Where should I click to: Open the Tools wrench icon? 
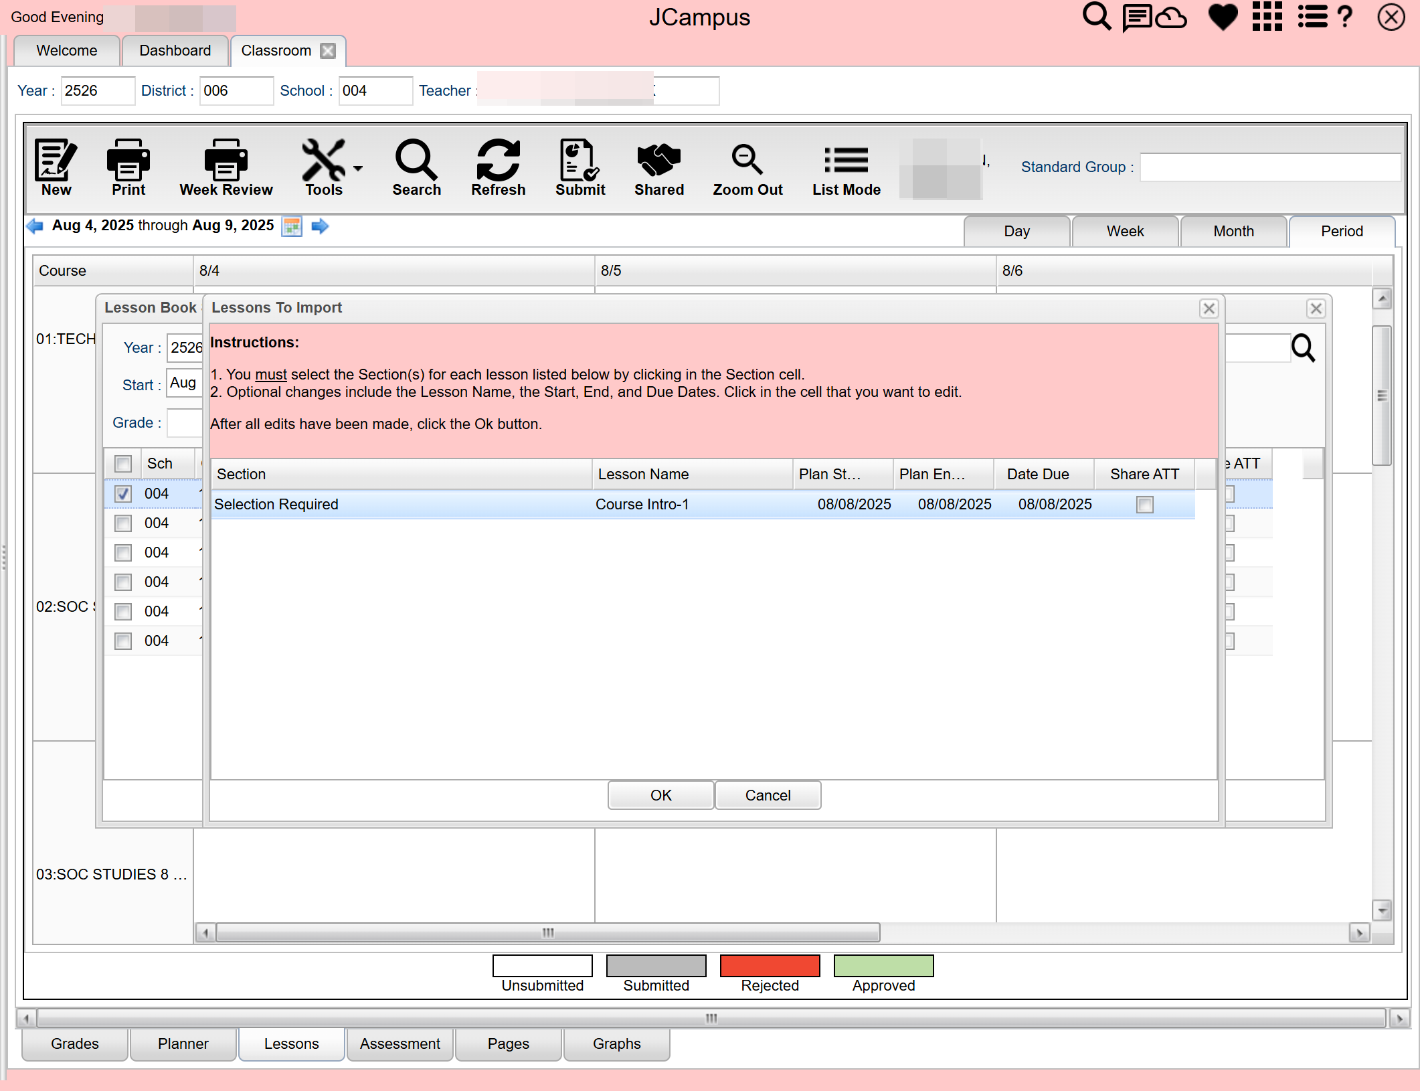click(x=324, y=161)
